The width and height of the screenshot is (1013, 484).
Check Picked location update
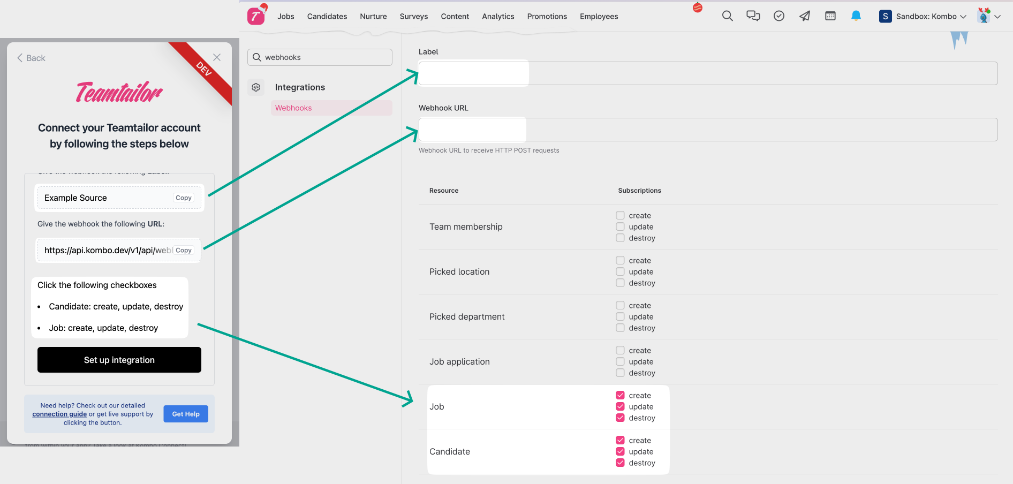pyautogui.click(x=620, y=271)
